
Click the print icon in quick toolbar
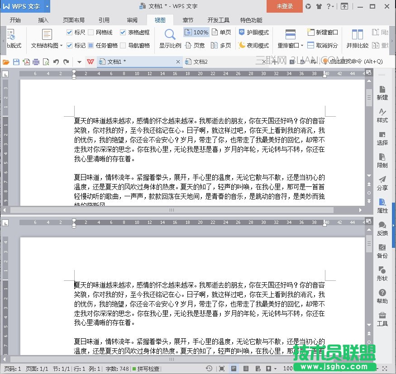(36, 62)
